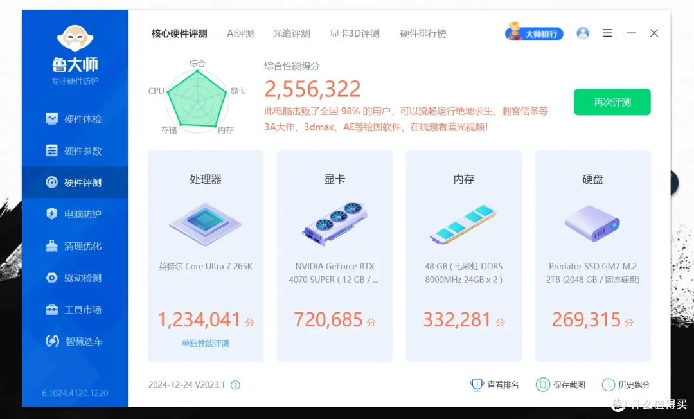Click the processor chip illustration
The width and height of the screenshot is (694, 419).
coord(205,224)
